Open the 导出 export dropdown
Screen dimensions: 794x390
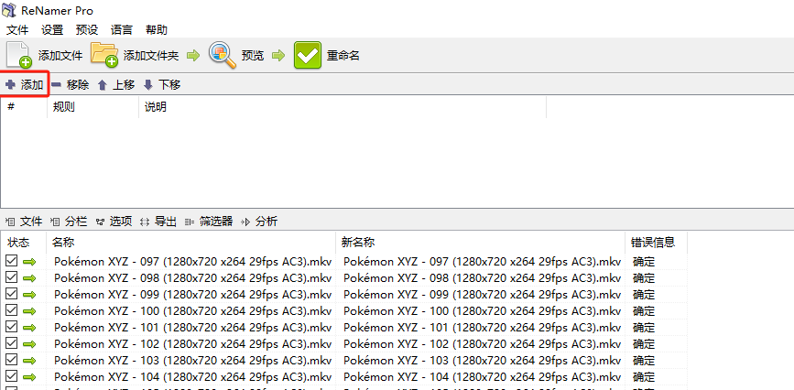coord(158,222)
